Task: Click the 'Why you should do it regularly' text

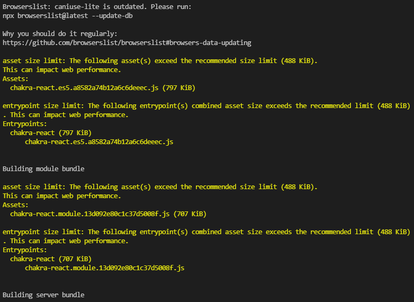Action: (60, 33)
